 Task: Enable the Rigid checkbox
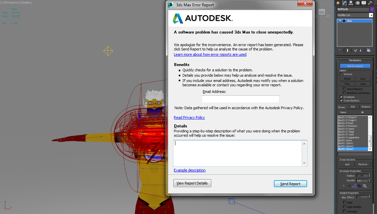click(x=344, y=202)
